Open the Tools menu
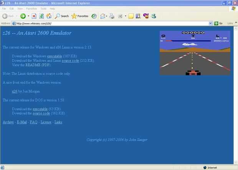 (x=43, y=8)
